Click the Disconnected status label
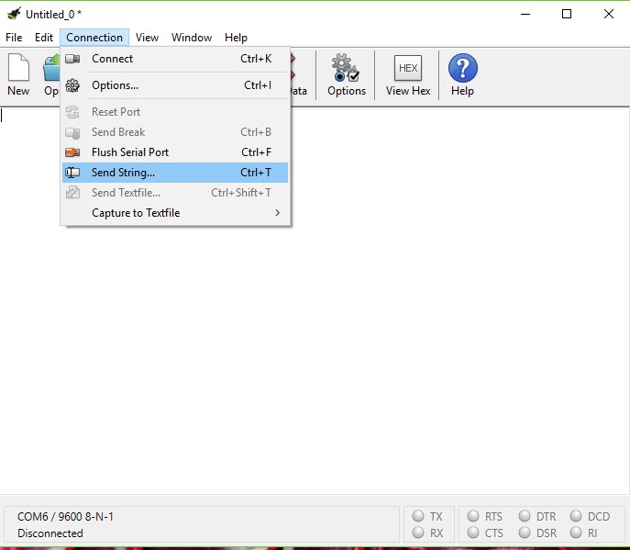Screen dimensions: 630x550 click(x=50, y=533)
